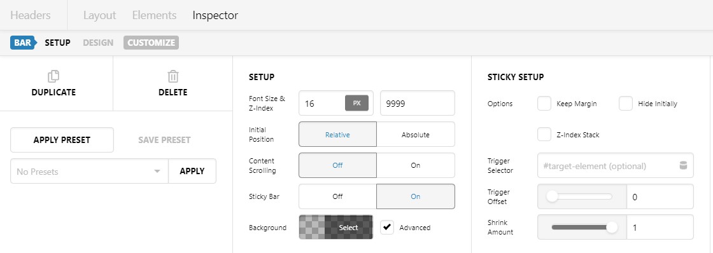Screen dimensions: 713x253
Task: Go to the Headers section
Action: (31, 15)
